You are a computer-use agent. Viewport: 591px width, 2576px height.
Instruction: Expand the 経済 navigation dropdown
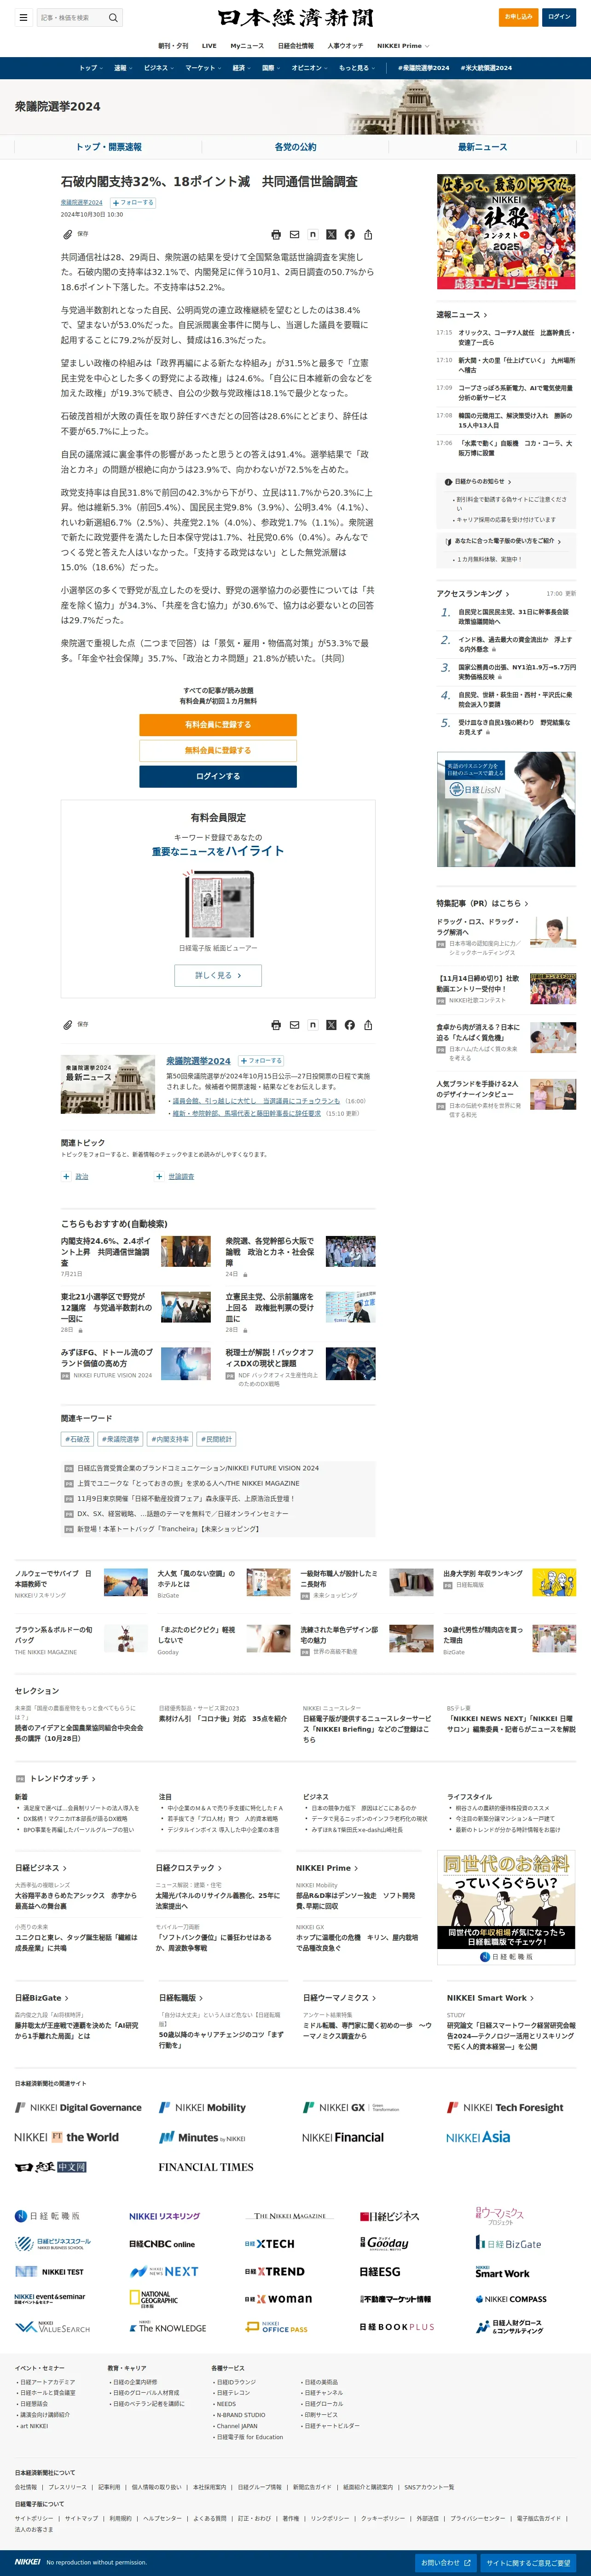coord(241,68)
